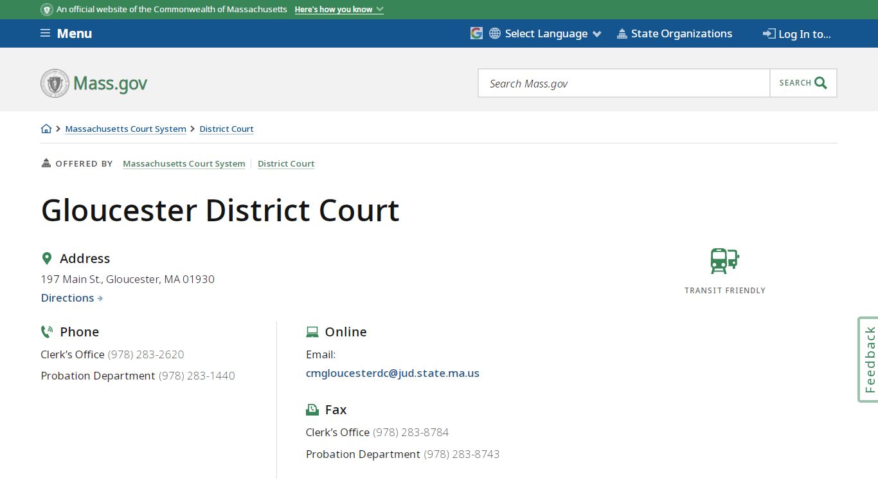Call Clerk's Office (978) 283-2620

click(146, 354)
